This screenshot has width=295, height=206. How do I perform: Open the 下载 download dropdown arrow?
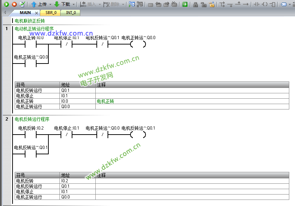click(73, 4)
